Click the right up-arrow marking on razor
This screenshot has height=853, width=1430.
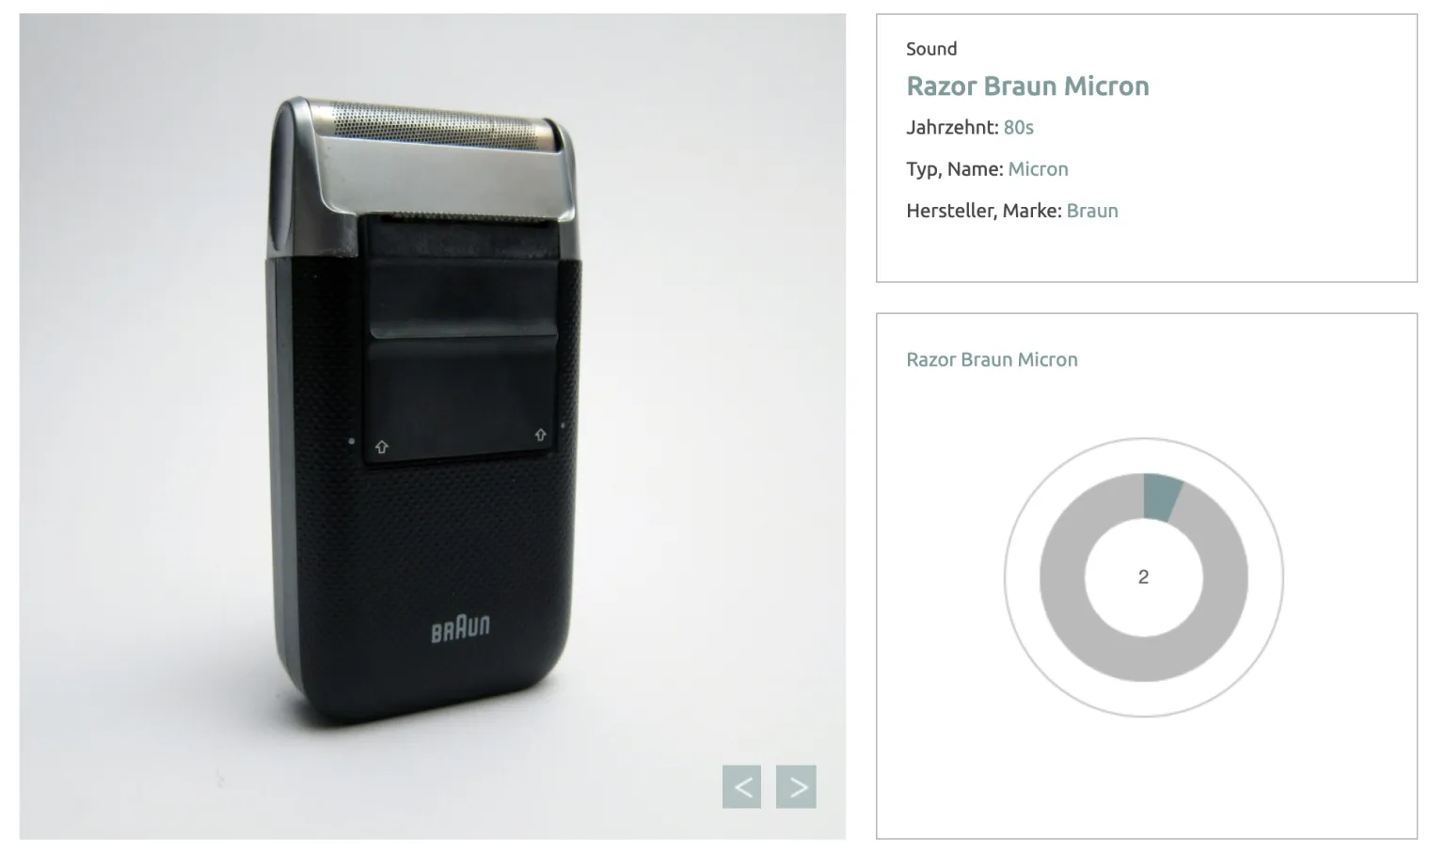pyautogui.click(x=540, y=434)
